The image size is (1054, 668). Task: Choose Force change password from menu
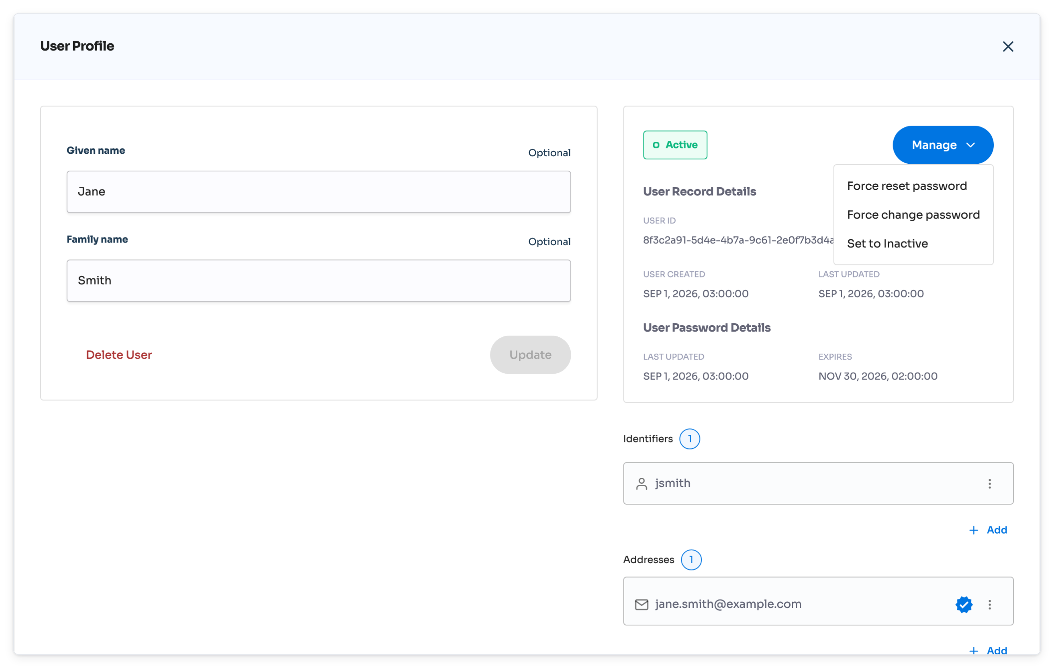[x=913, y=215]
